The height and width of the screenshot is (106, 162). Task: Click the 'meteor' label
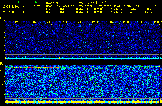pyautogui.click(x=37, y=5)
